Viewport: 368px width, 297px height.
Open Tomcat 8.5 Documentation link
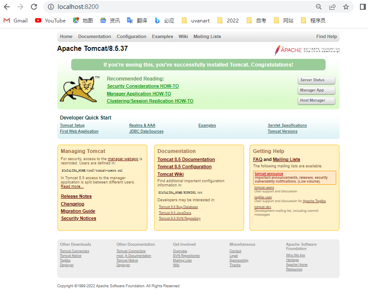pyautogui.click(x=186, y=159)
